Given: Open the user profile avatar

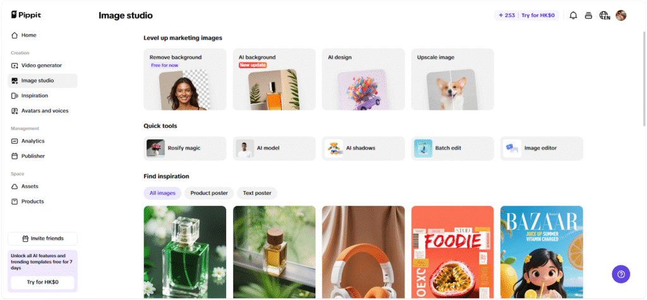Looking at the screenshot, I should click(x=621, y=16).
